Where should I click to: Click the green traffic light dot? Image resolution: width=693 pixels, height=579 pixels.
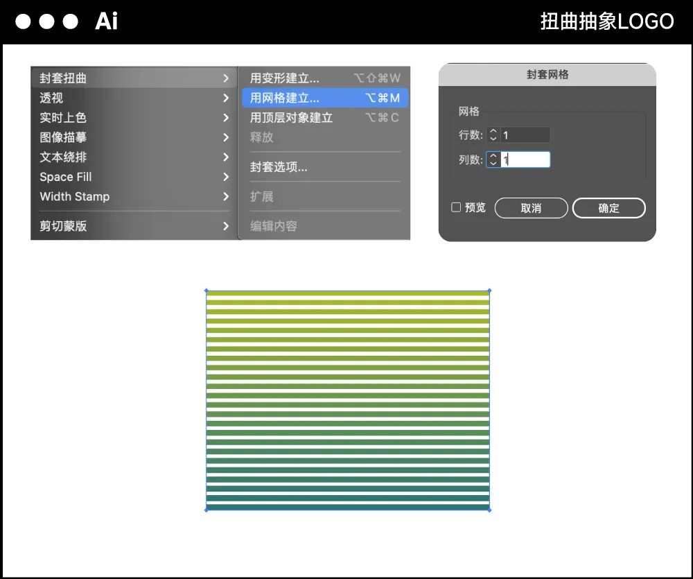[69, 21]
